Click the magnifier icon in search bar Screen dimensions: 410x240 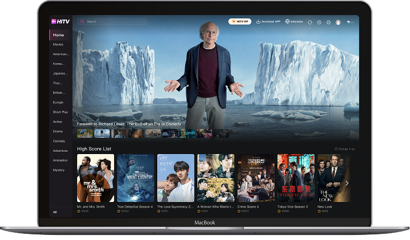point(83,22)
